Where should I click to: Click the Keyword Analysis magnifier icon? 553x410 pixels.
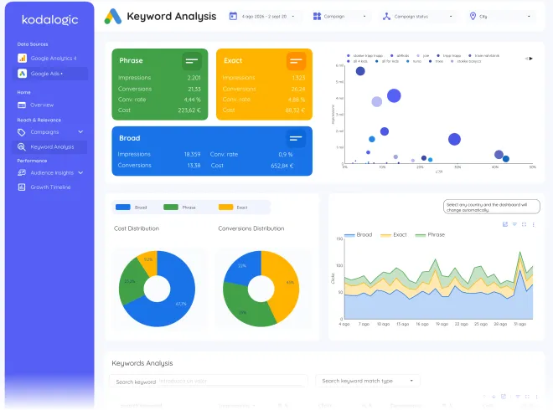point(22,147)
